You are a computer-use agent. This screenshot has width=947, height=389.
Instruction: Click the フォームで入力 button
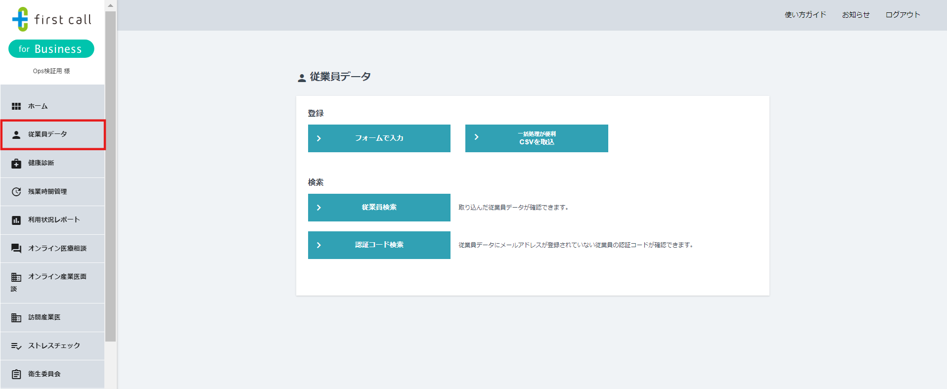379,138
